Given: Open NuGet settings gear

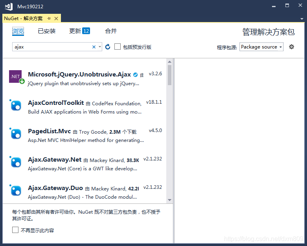Looking at the screenshot, I should coord(292,47).
